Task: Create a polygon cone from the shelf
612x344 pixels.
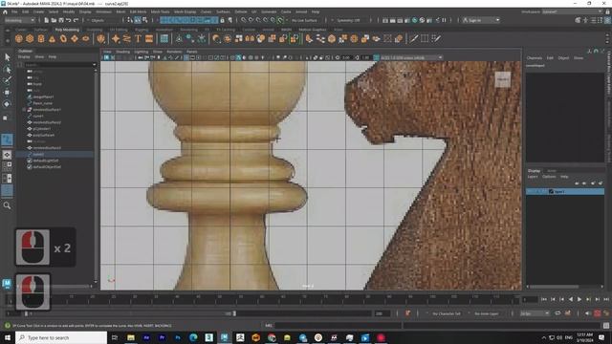Action: 52,38
